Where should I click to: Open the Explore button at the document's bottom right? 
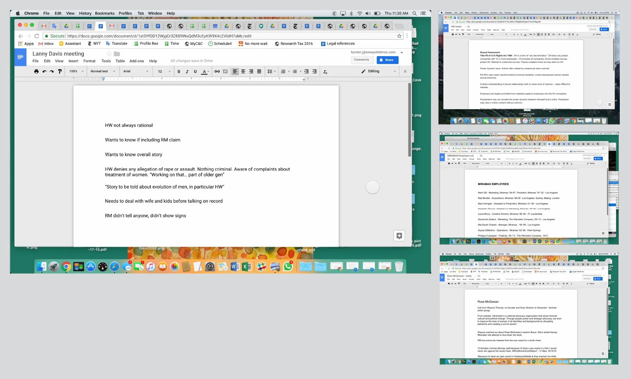tap(399, 236)
